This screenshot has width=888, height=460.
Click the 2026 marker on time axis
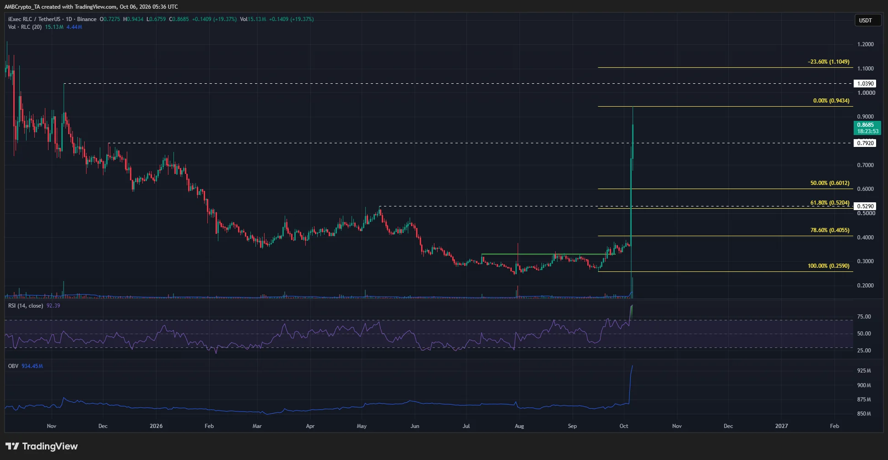tap(156, 426)
